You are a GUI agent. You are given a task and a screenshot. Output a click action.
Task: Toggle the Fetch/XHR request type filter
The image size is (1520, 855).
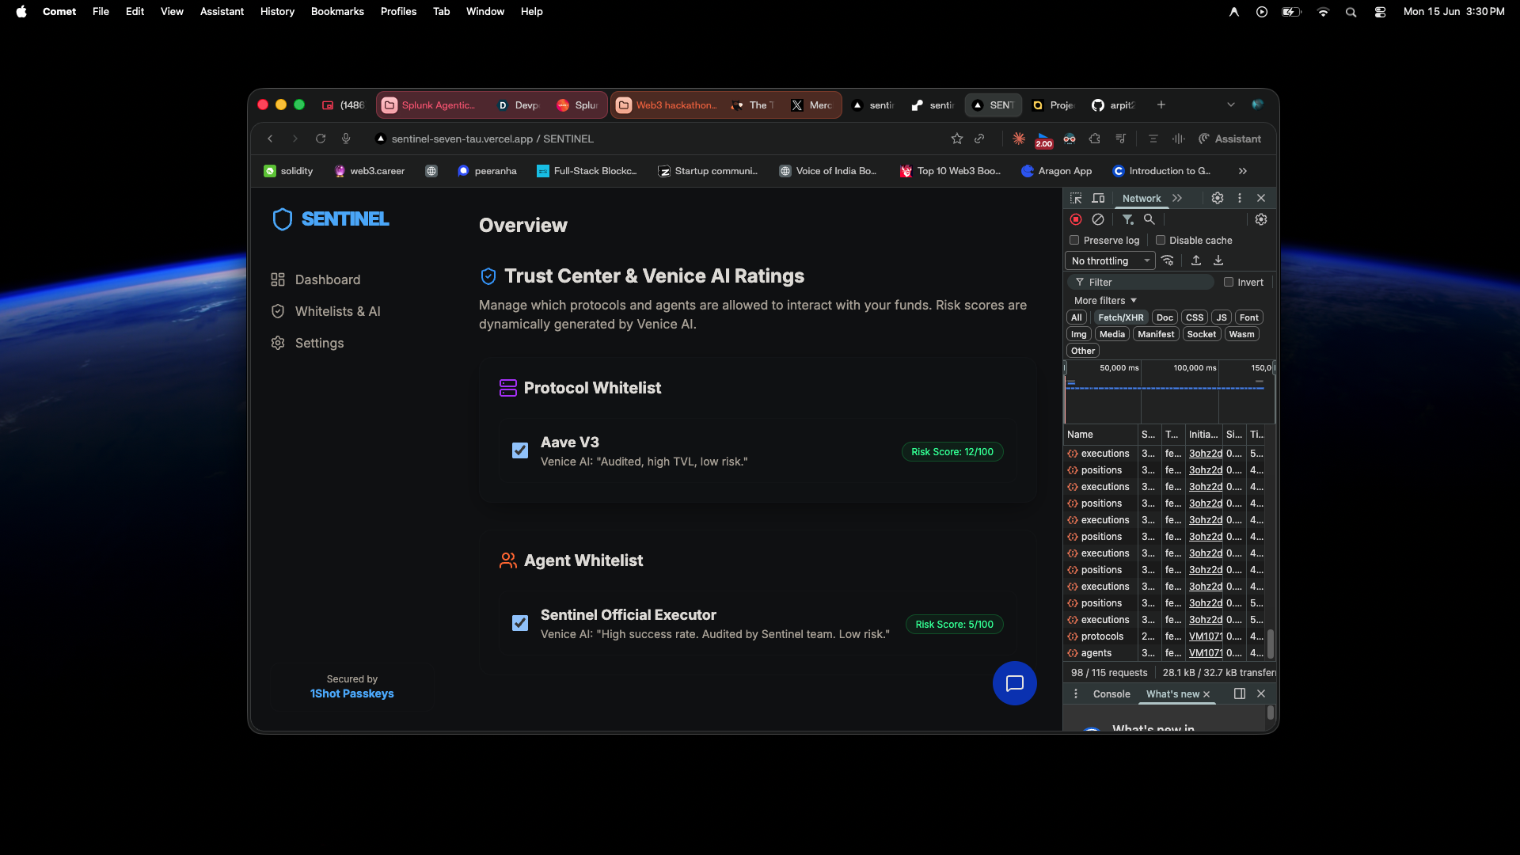[1120, 317]
